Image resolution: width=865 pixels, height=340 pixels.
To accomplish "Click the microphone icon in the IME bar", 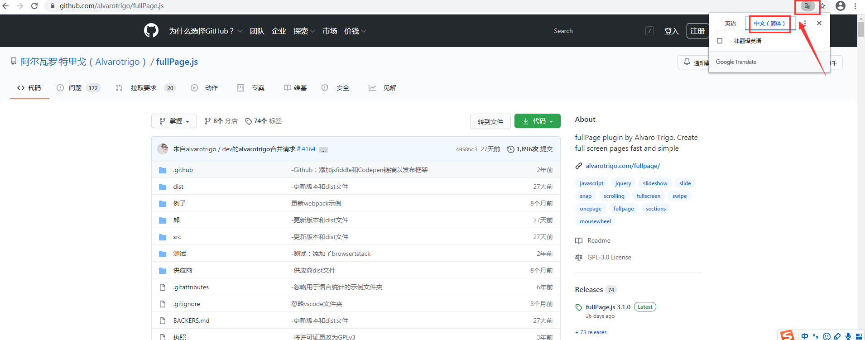I will click(x=848, y=336).
